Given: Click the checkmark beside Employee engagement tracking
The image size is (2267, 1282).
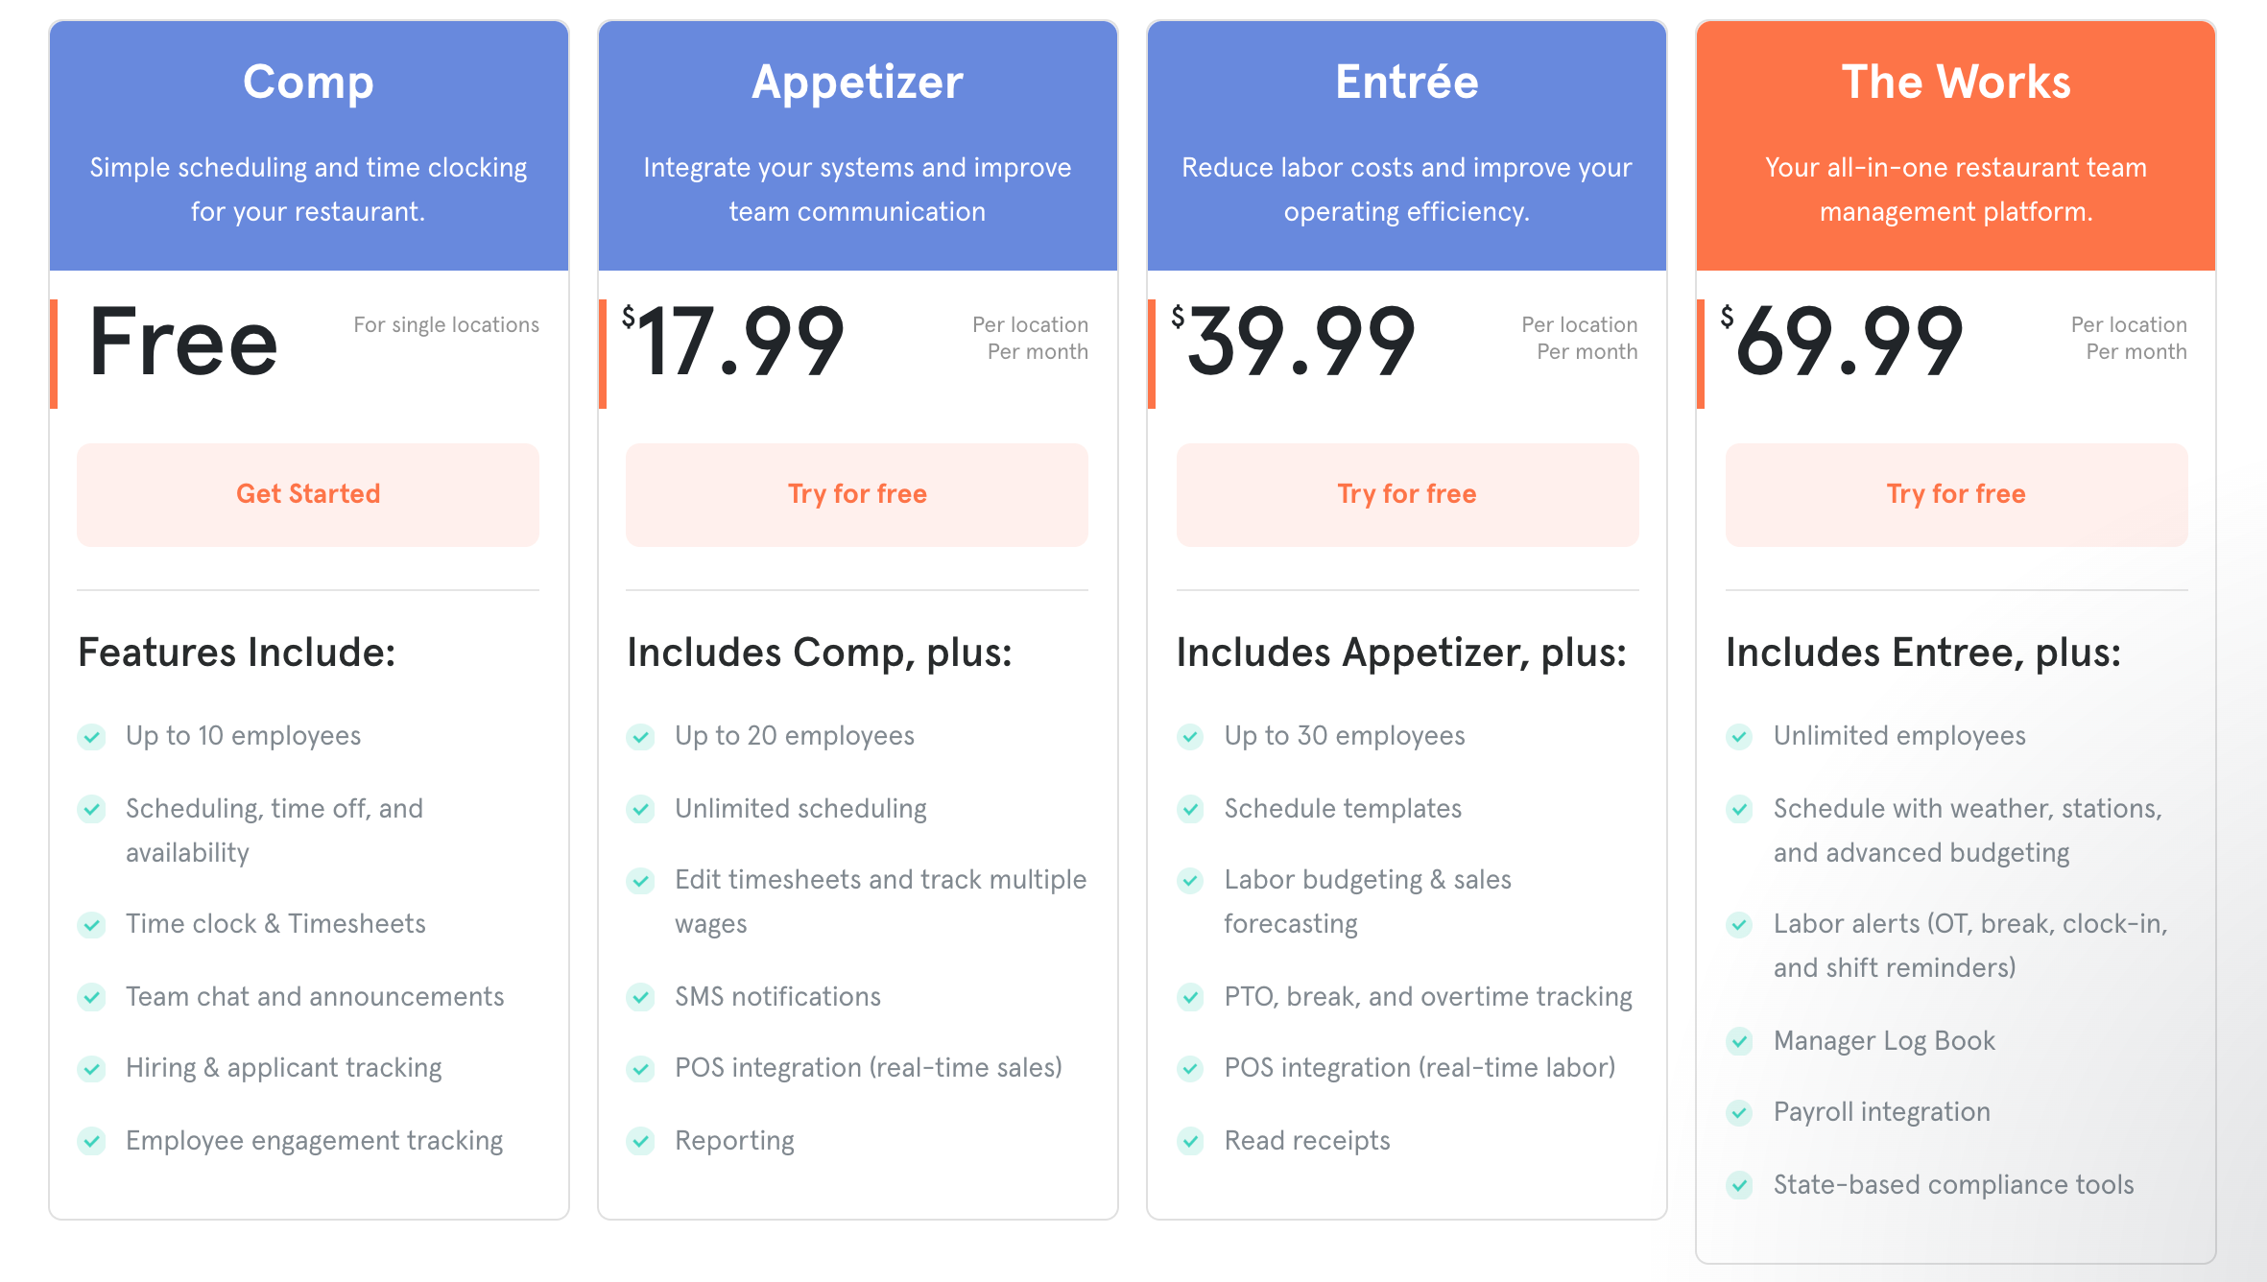Looking at the screenshot, I should click(x=91, y=1142).
